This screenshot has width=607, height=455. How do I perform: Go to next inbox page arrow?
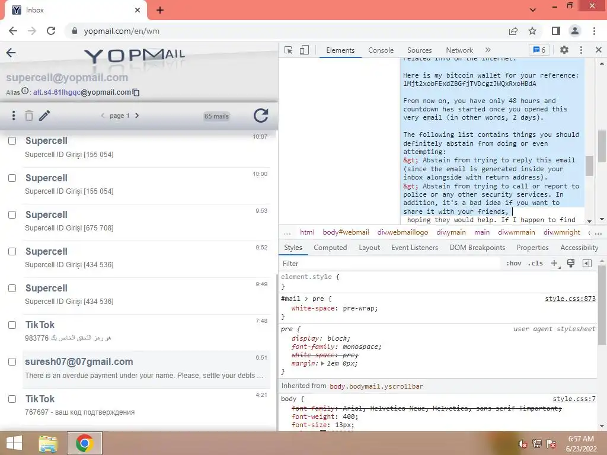pos(137,116)
